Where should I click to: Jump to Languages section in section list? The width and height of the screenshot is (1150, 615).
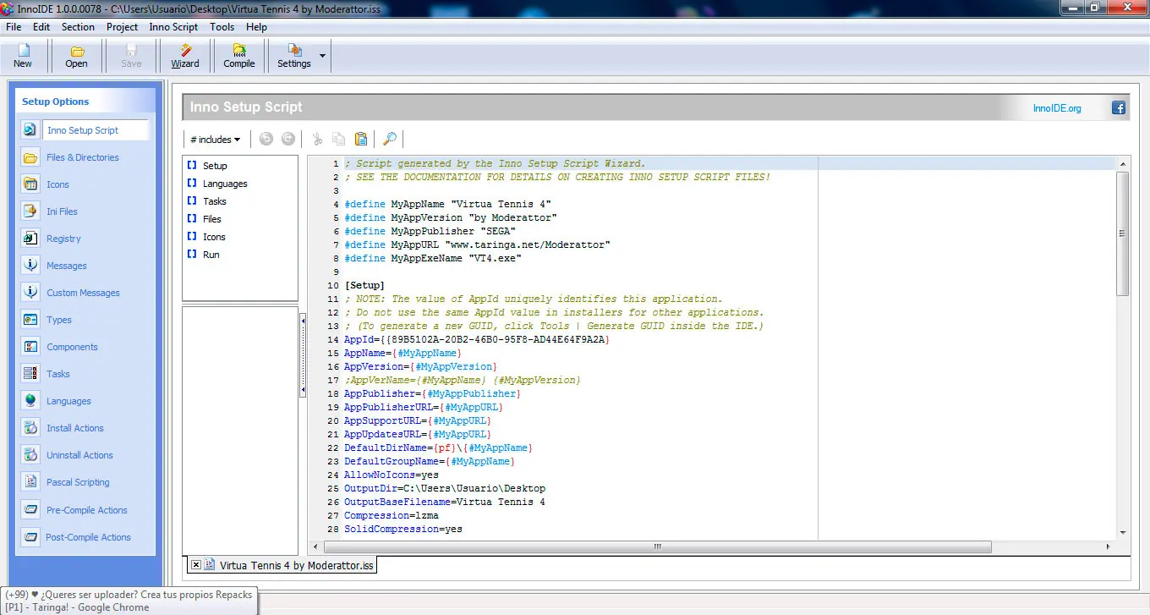(x=225, y=184)
